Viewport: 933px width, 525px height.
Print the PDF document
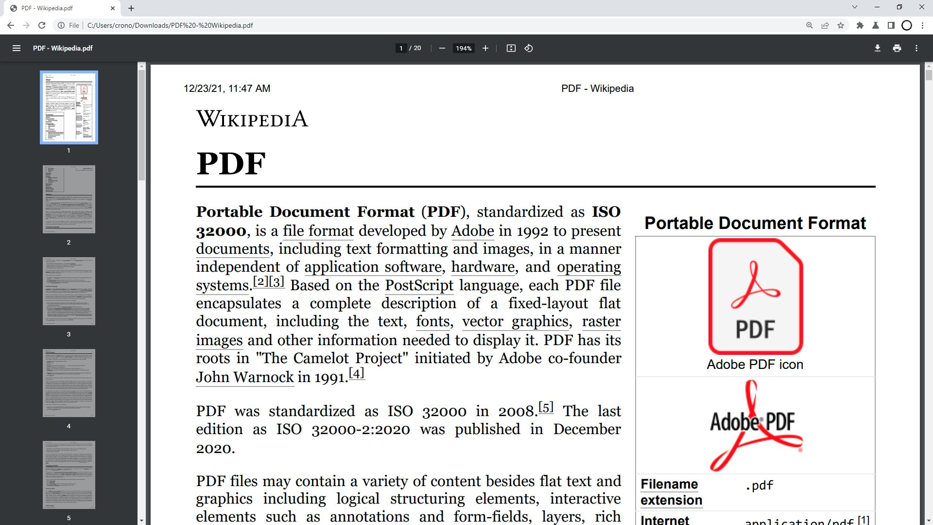pyautogui.click(x=897, y=48)
